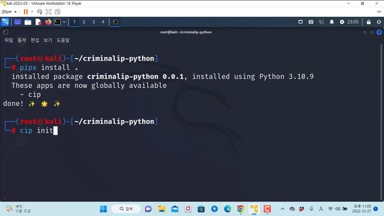Viewport: 384px width, 216px height.
Task: Open the 동작 menu in terminal
Action: coord(22,40)
